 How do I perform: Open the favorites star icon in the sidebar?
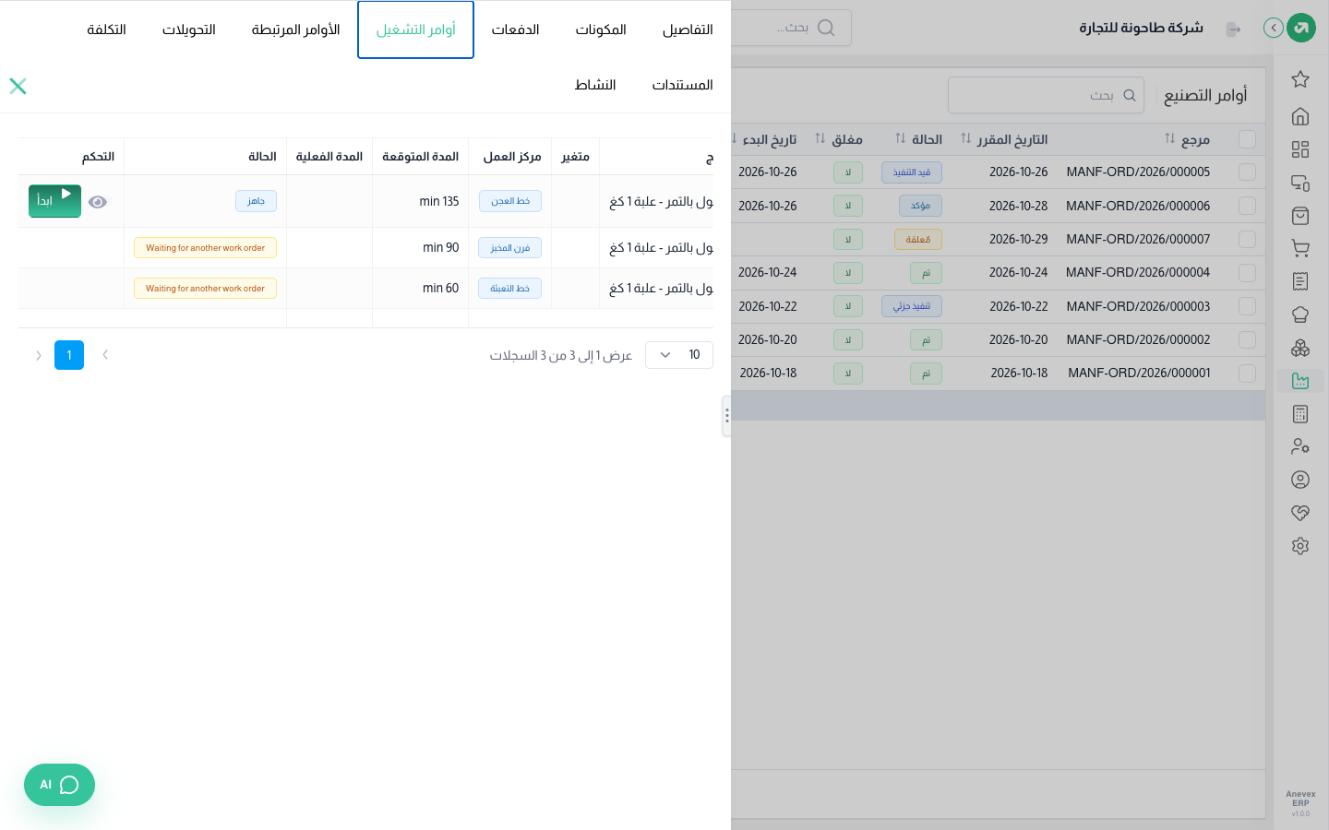click(x=1300, y=79)
